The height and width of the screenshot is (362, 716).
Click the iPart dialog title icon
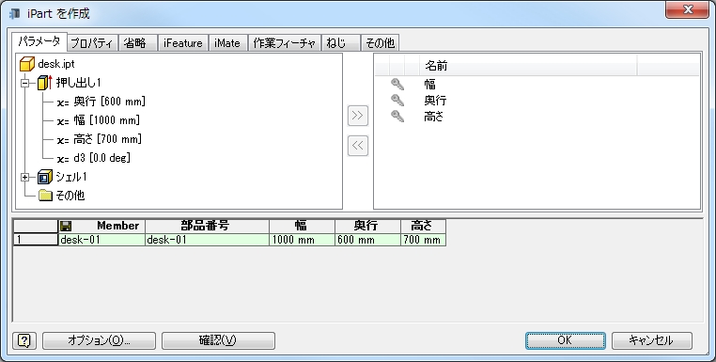point(15,14)
